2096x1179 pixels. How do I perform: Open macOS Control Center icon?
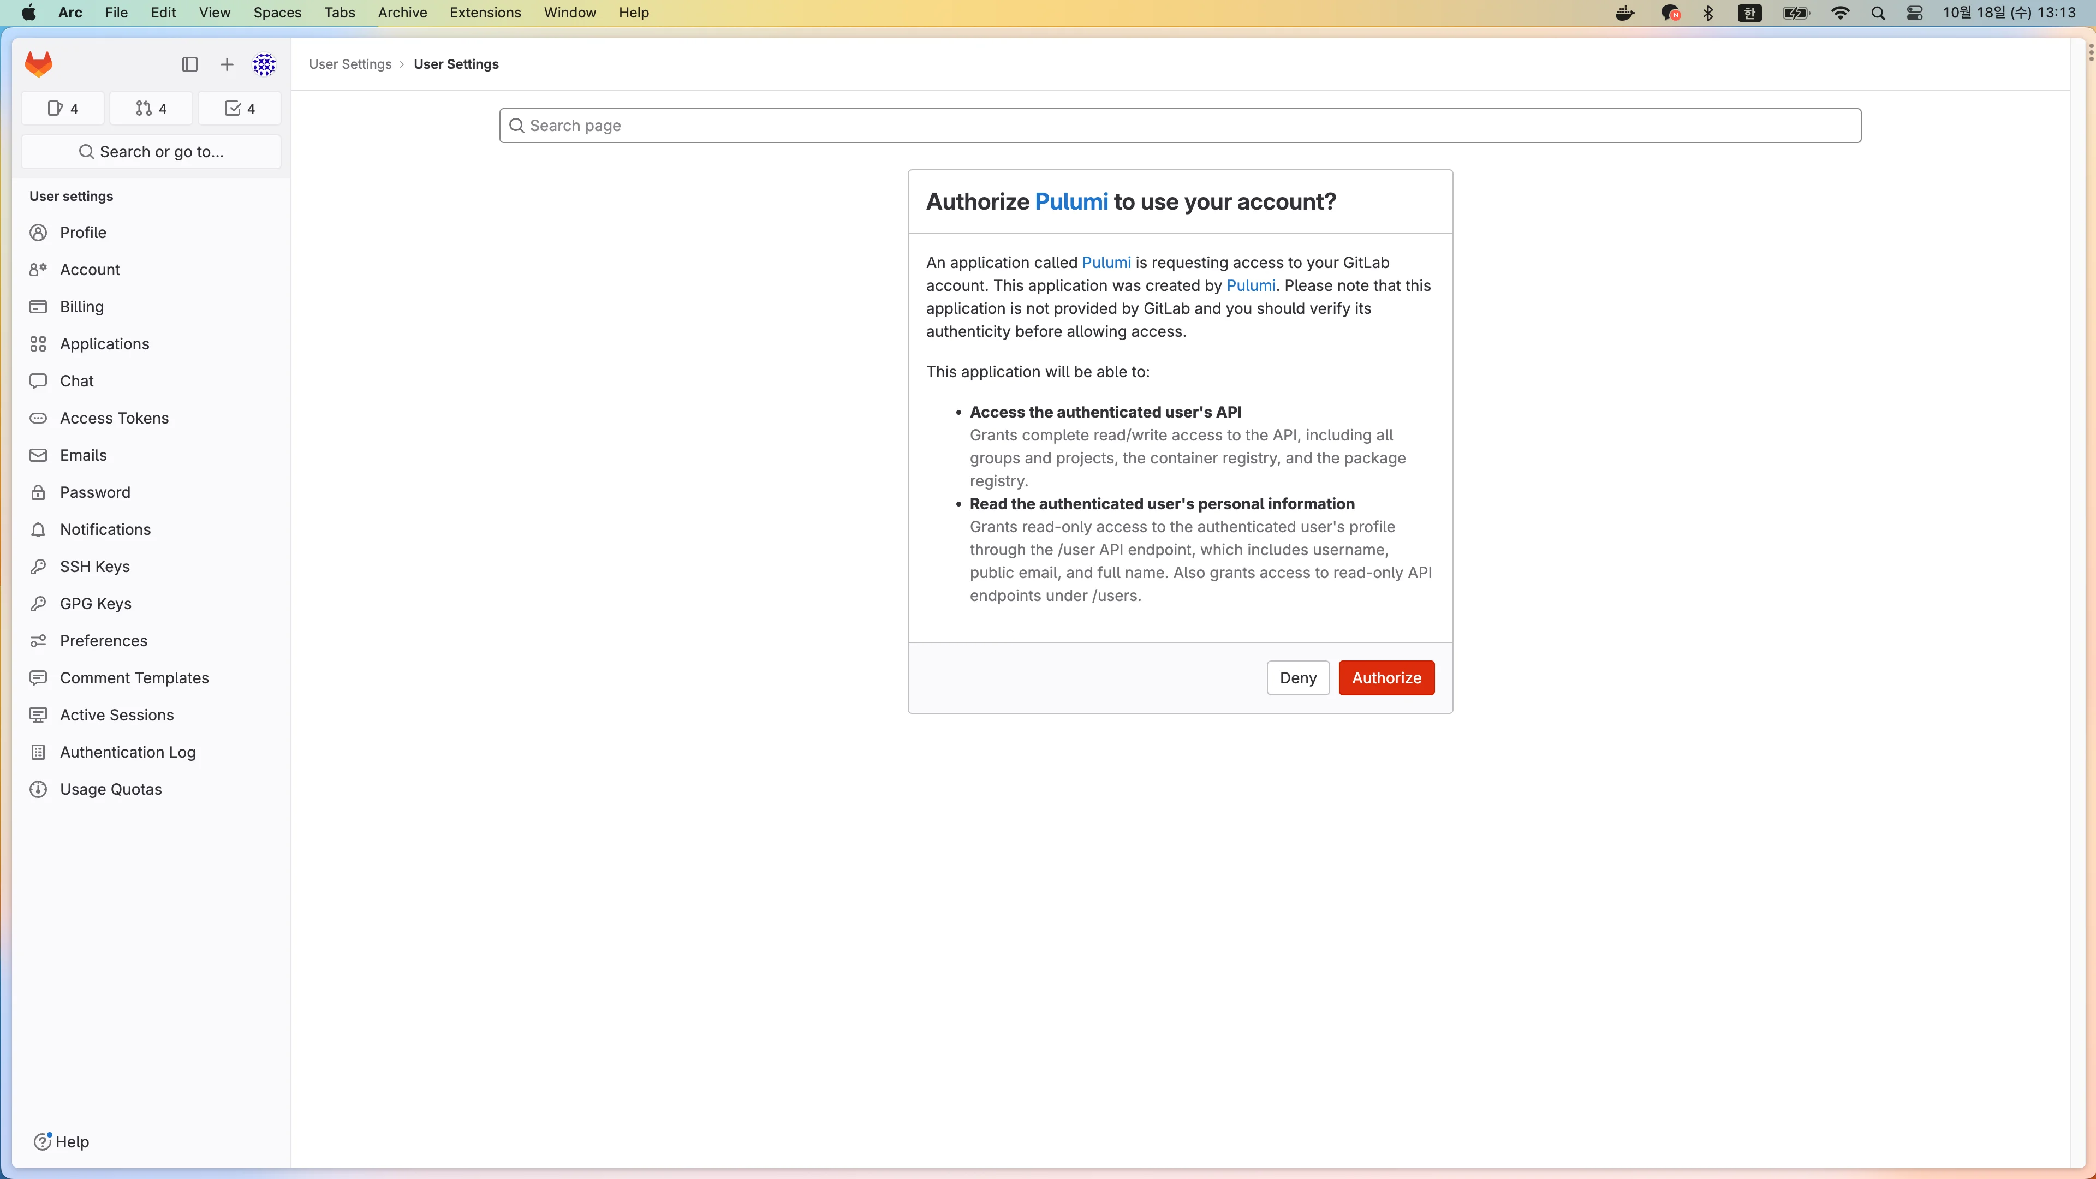[x=1914, y=13]
